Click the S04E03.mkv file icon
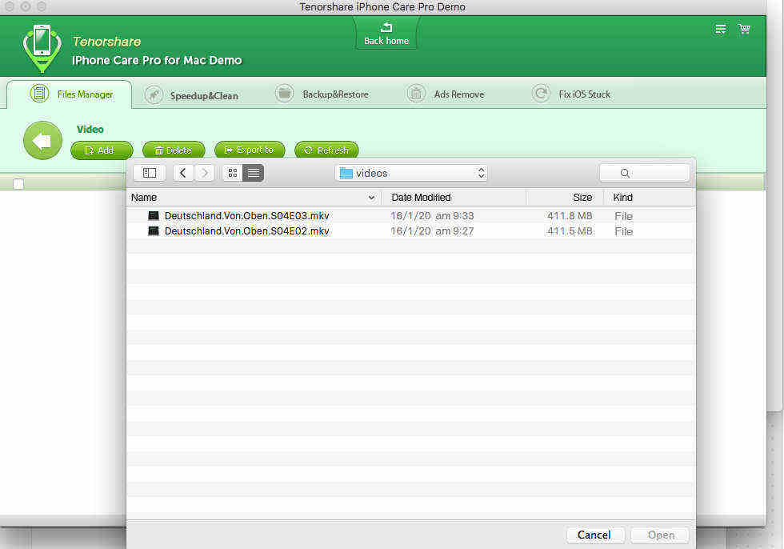Screen dimensions: 784x549 click(154, 215)
